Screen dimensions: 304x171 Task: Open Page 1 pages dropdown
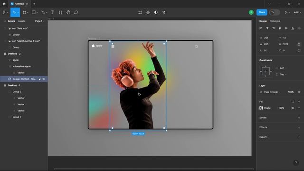[39, 21]
